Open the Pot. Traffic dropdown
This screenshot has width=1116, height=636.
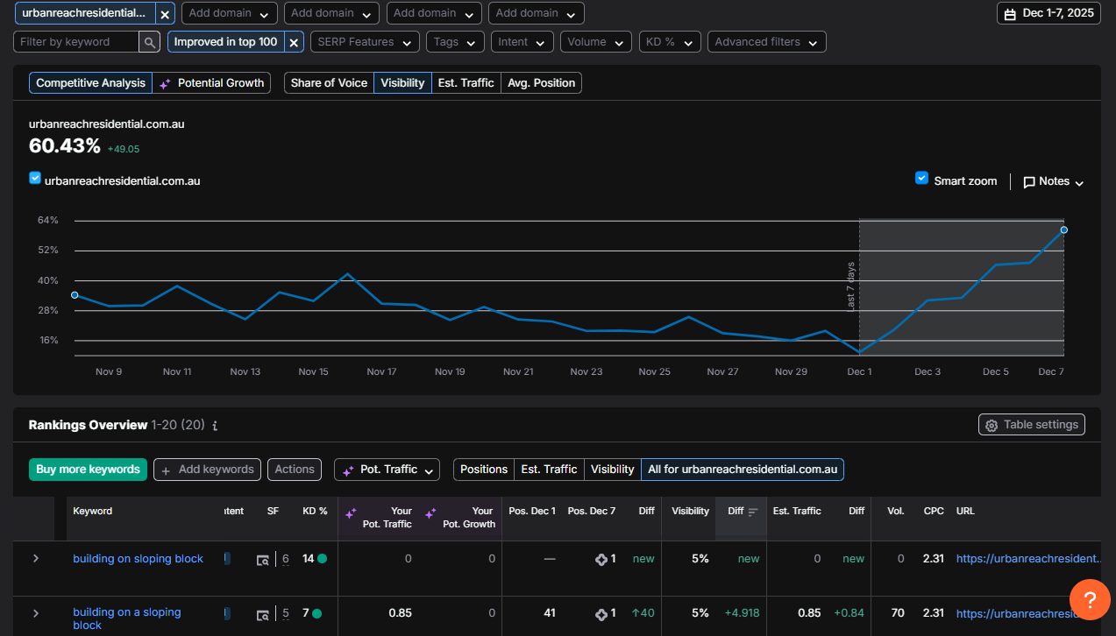coord(387,470)
